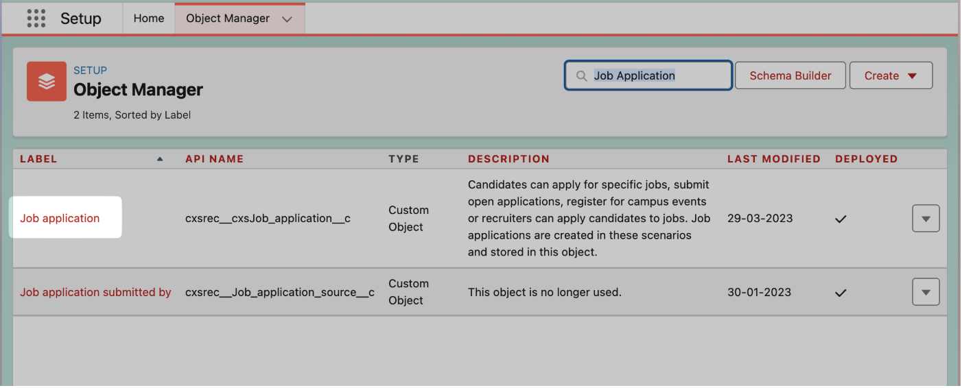The height and width of the screenshot is (388, 962).
Task: Click the 29-03-2023 date cell
Action: [760, 218]
